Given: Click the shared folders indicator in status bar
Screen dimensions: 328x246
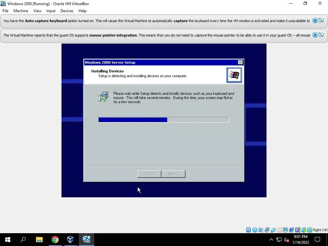Looking at the screenshot, I should tap(279, 230).
